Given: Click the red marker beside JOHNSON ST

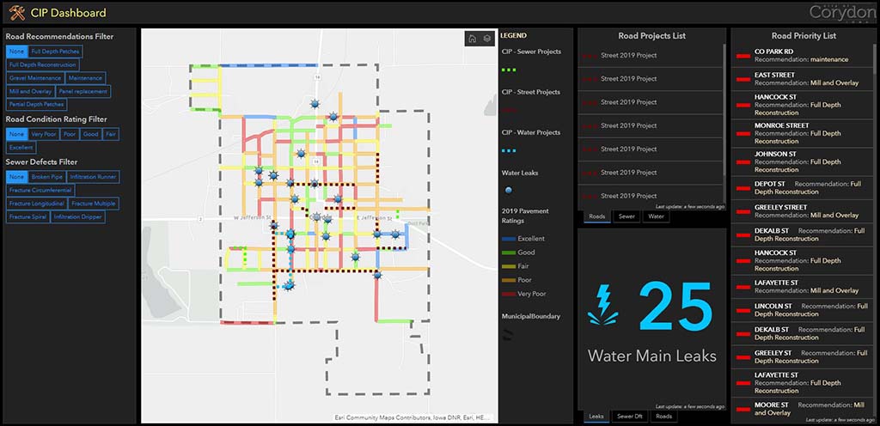Looking at the screenshot, I should coord(743,161).
